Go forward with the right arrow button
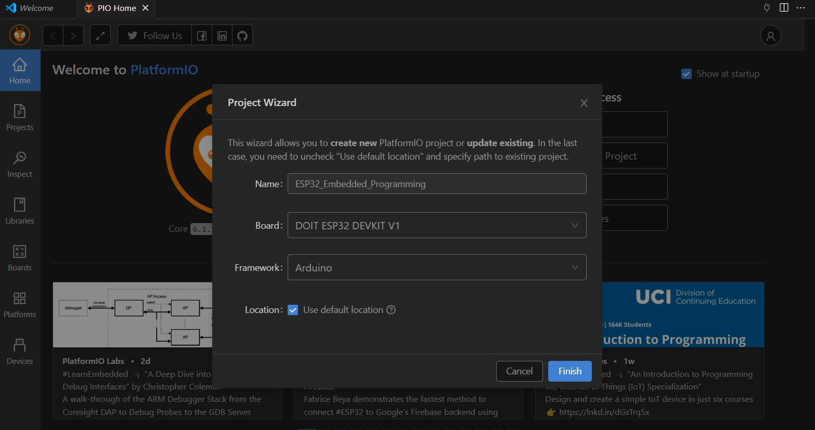 [73, 35]
